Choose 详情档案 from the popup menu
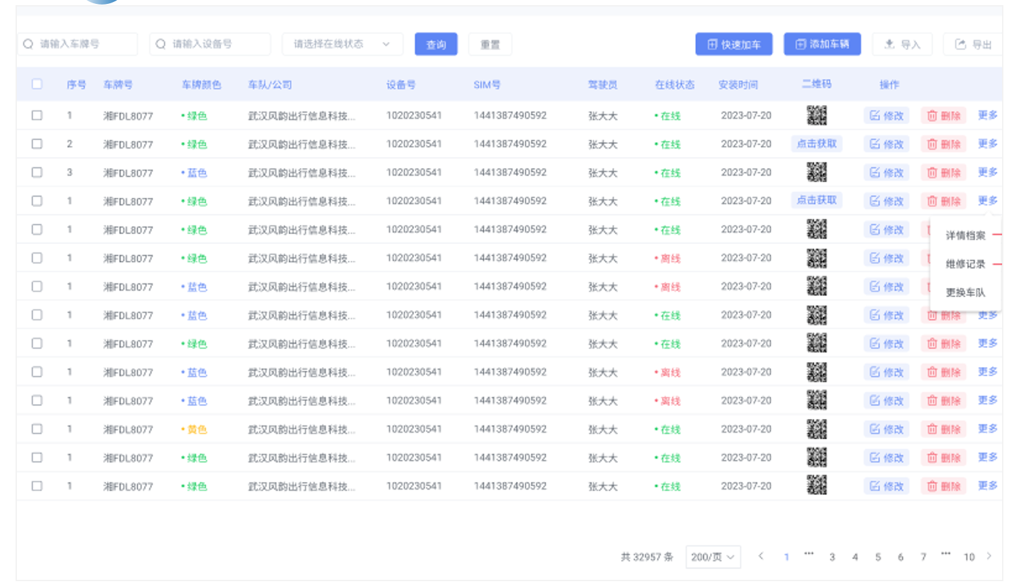Screen dimensions: 1030x587 coord(965,235)
